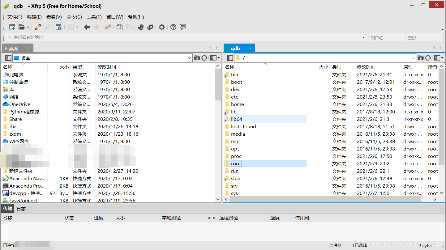446x250 pixels.
Task: Refresh the 桌面 local pane
Action: [x=204, y=58]
